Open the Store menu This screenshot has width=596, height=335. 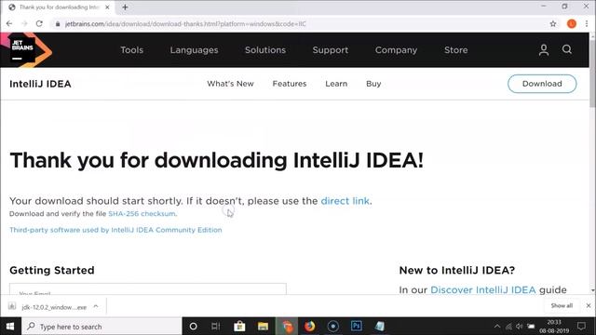[x=455, y=49]
